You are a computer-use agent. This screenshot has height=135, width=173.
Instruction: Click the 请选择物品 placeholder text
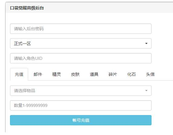(24, 91)
